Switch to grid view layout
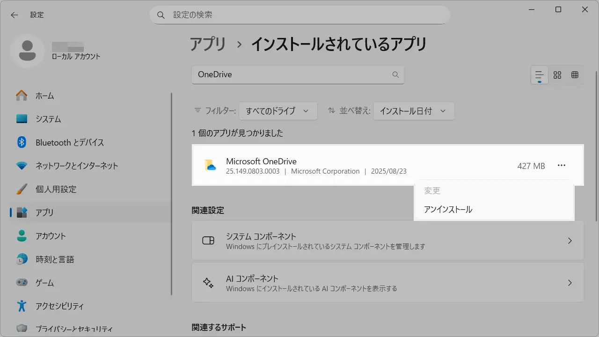The image size is (599, 337). click(557, 75)
